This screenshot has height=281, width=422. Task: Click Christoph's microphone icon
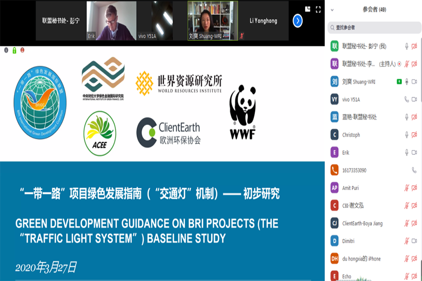point(407,135)
